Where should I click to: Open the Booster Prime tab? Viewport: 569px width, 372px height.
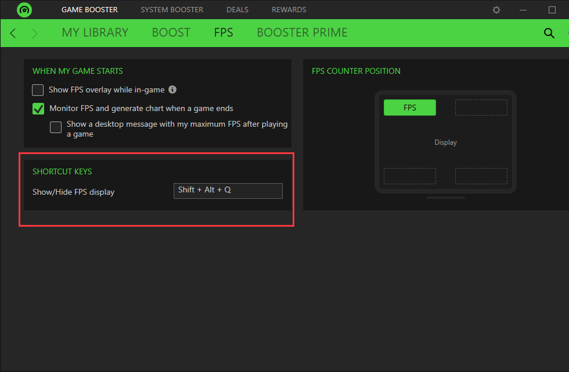point(302,33)
